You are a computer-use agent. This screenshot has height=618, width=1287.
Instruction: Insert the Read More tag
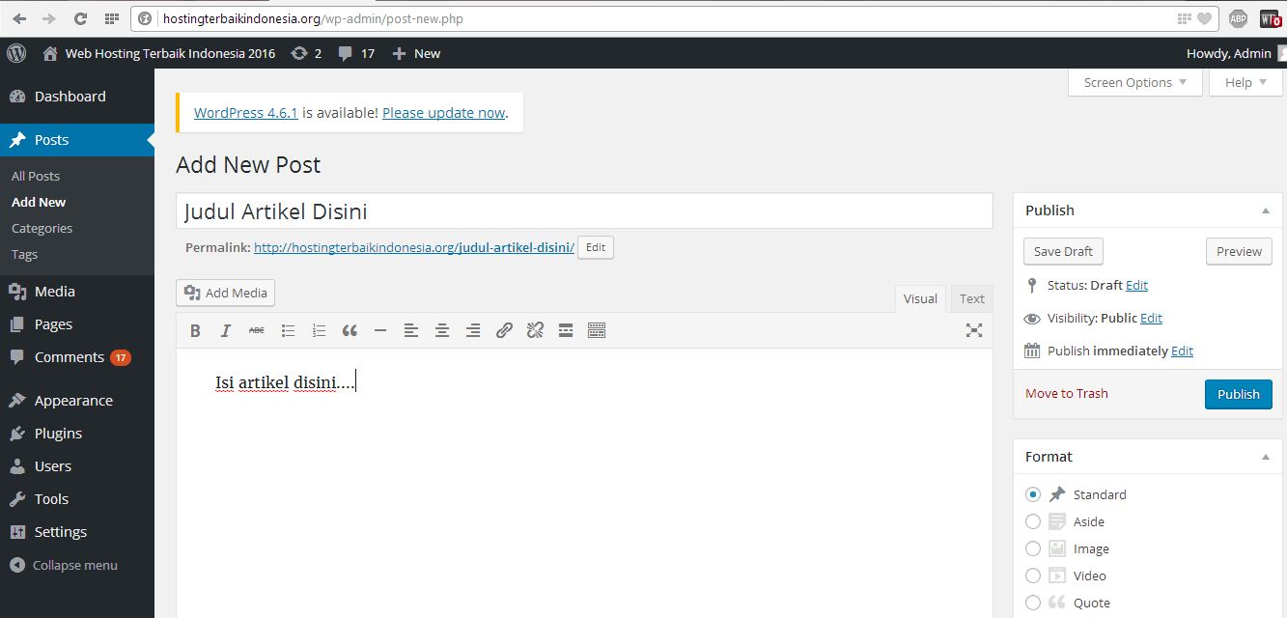tap(566, 330)
